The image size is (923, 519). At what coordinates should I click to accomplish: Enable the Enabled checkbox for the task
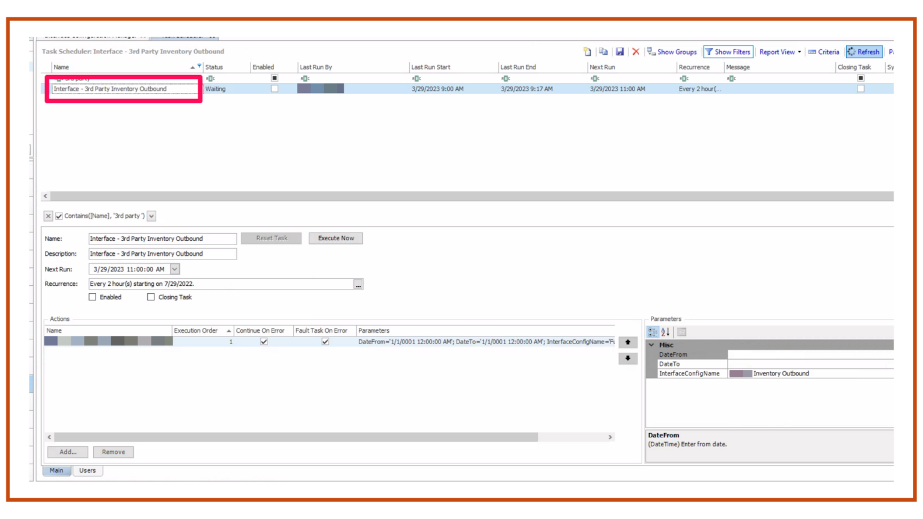tap(93, 297)
